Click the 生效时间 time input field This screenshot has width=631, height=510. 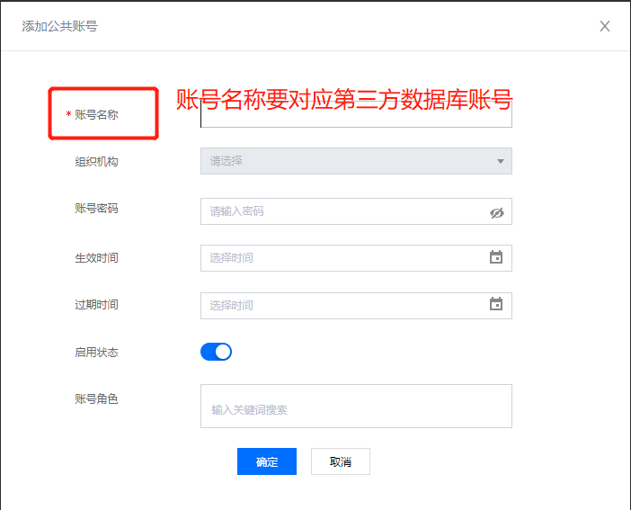click(x=342, y=258)
